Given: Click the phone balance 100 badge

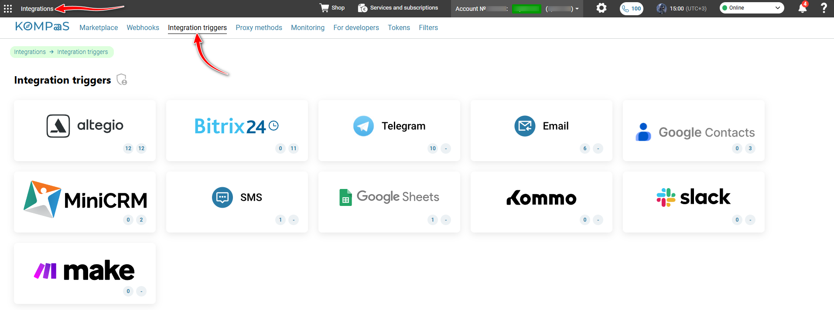Looking at the screenshot, I should (632, 8).
